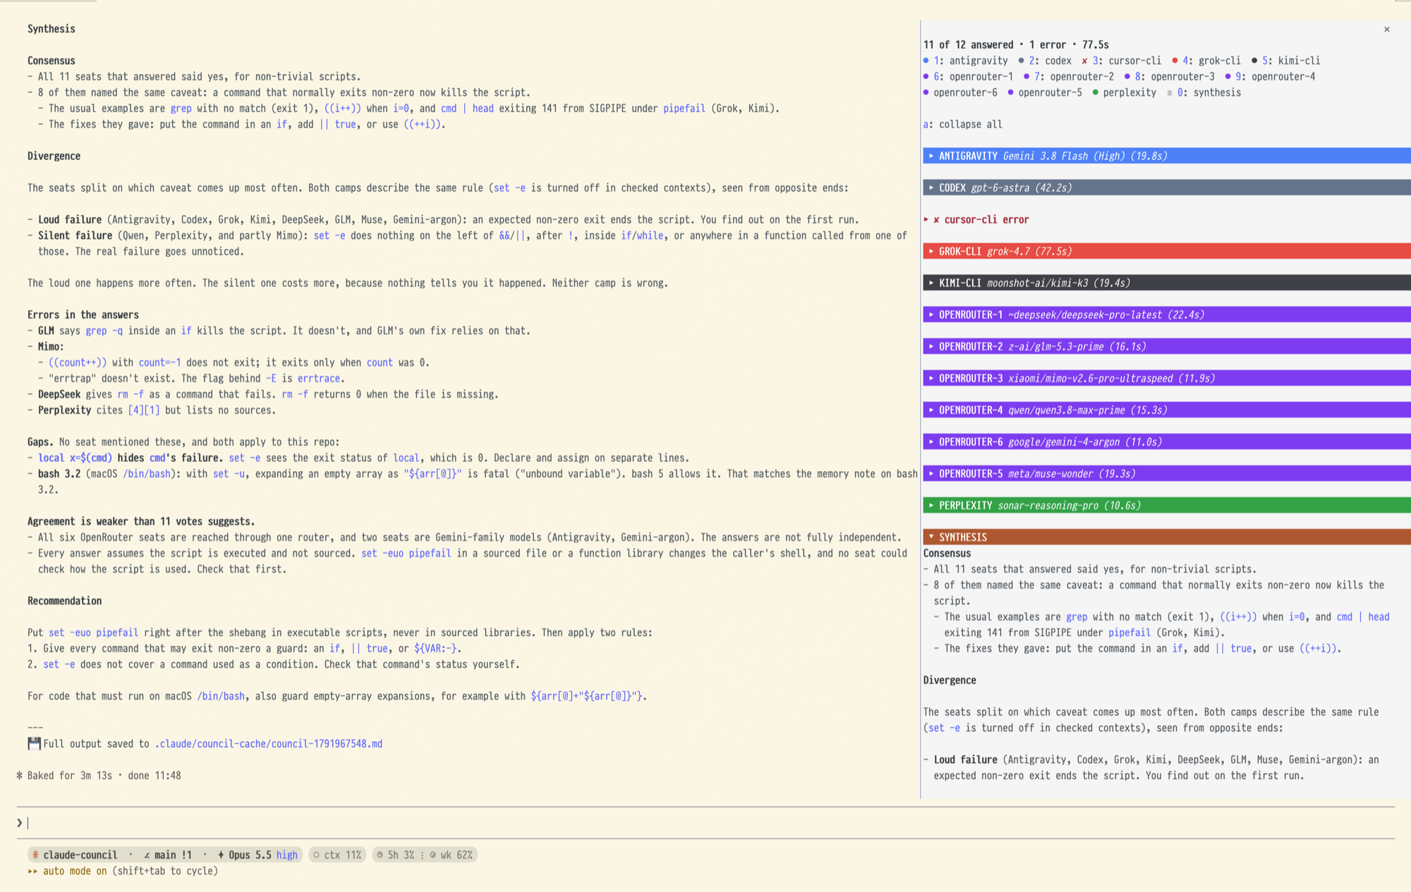
Task: Expand OPENROUTER-1 deepseek-pro-latest section
Action: point(1167,314)
